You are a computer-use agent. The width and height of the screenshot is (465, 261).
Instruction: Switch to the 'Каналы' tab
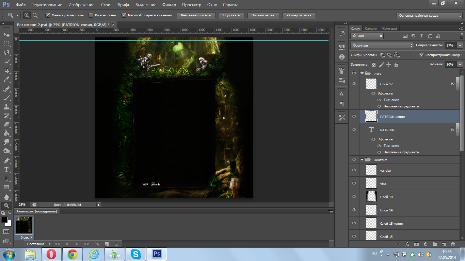pos(371,29)
